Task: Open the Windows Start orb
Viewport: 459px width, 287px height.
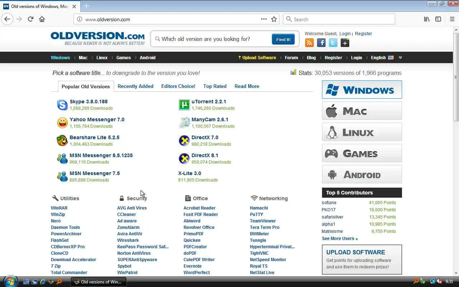Action: 10,281
